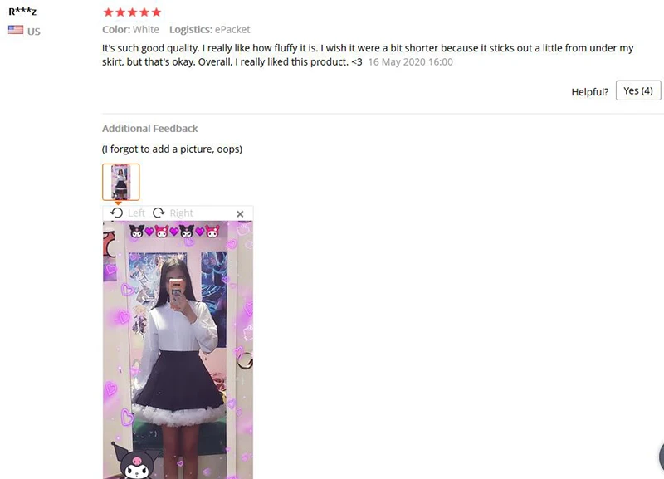Click the dark floating widget at right edge
Viewport: 664px width, 479px height.
click(x=661, y=456)
